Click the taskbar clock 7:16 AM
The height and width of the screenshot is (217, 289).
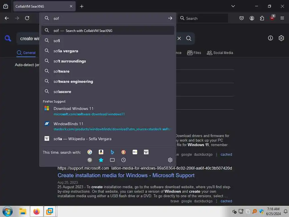click(x=273, y=211)
